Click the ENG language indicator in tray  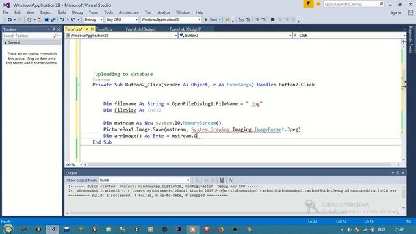point(382,229)
